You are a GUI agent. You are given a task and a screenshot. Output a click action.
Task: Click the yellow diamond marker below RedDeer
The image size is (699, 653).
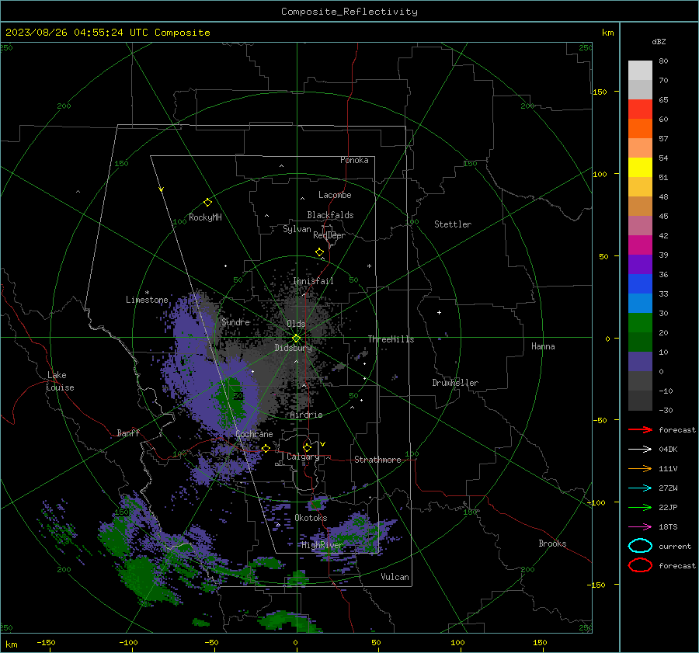point(319,252)
